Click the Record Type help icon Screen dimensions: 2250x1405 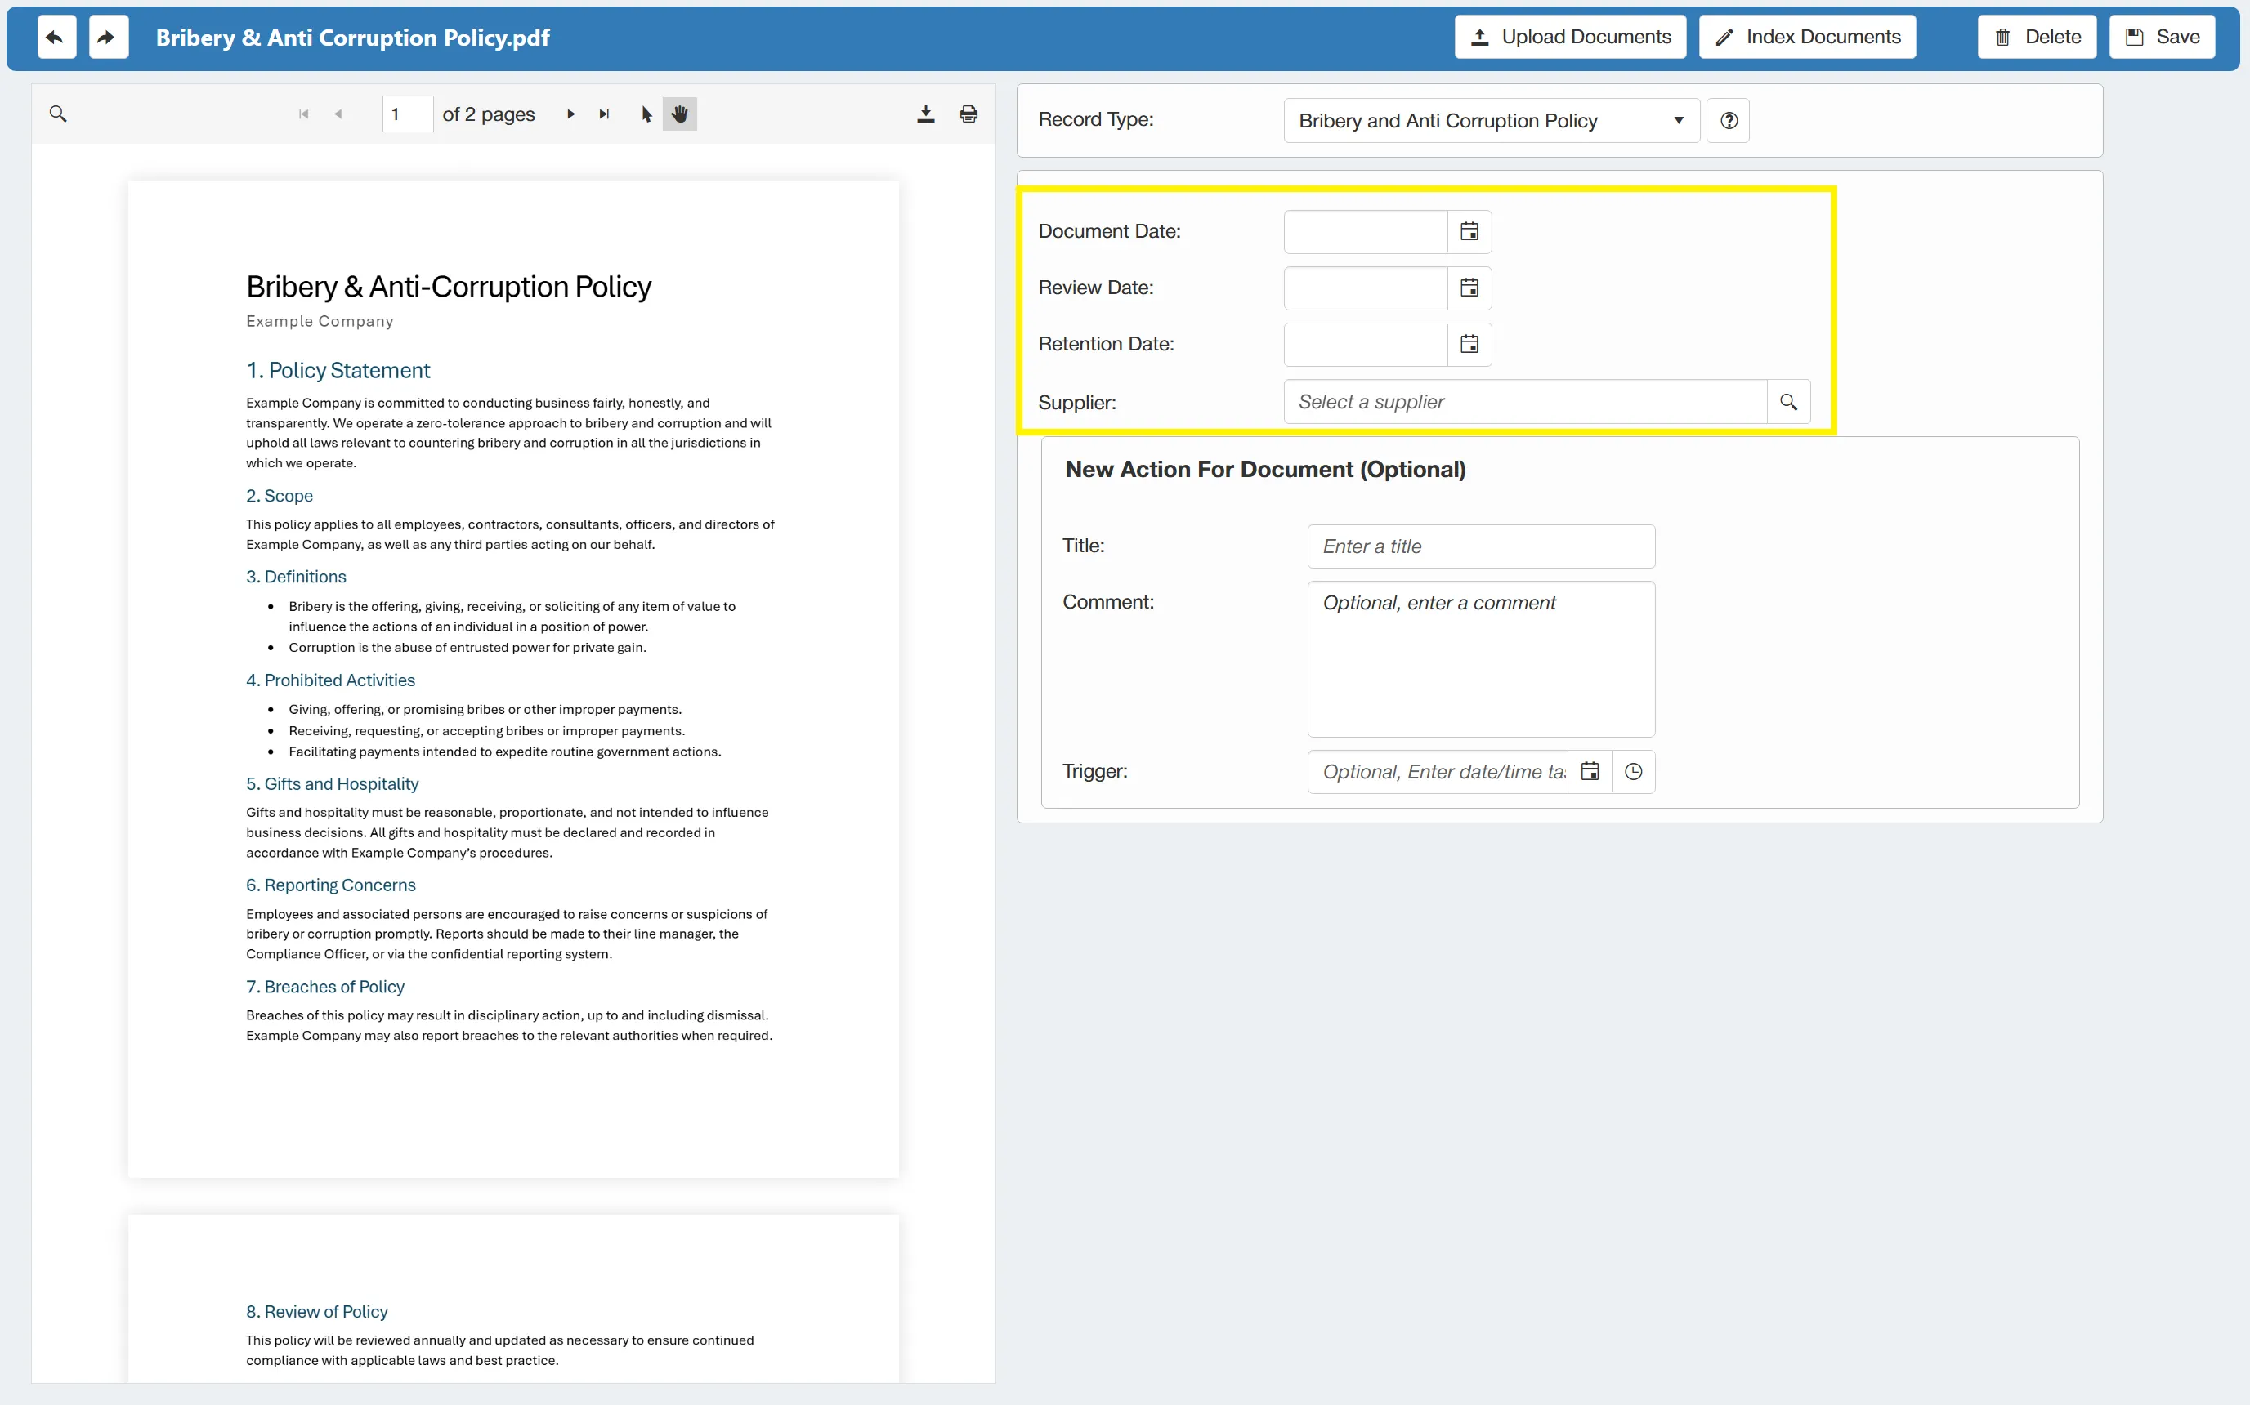(x=1729, y=121)
